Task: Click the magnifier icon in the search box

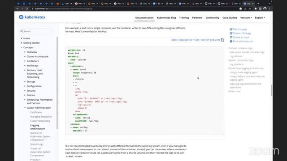Action: click(22, 31)
